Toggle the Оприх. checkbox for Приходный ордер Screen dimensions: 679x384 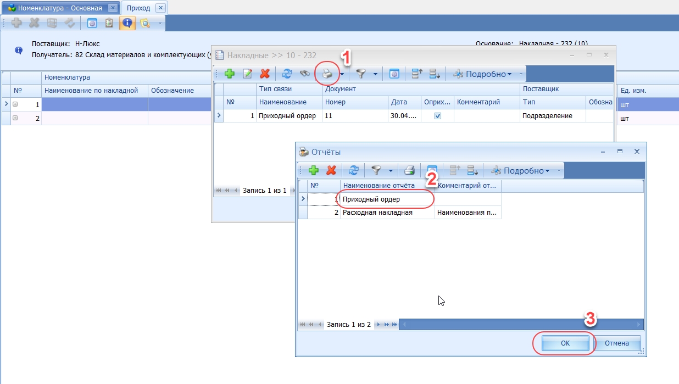click(x=438, y=116)
